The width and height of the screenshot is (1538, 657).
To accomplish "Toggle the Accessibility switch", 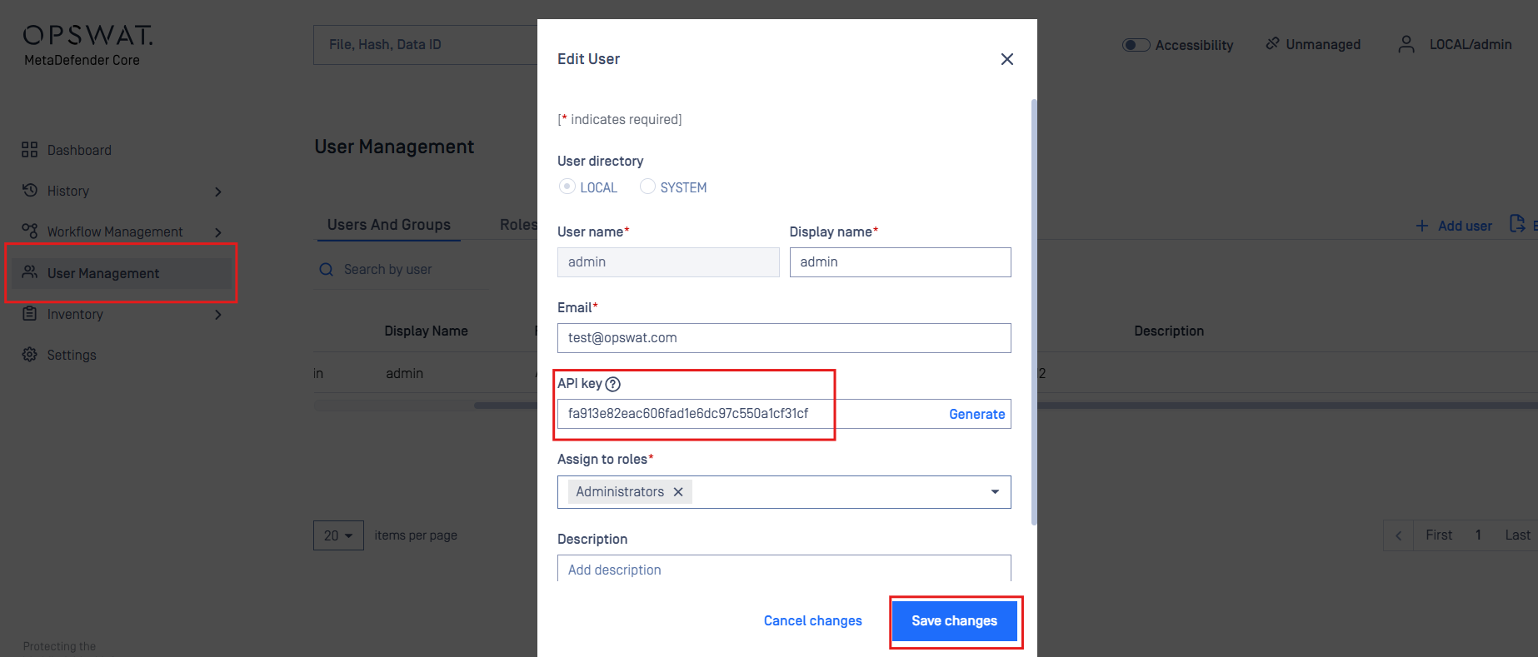I will point(1136,45).
